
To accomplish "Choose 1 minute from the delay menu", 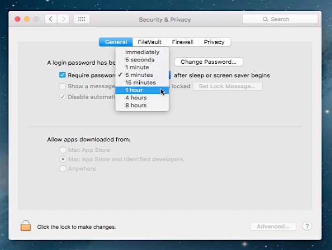I will click(x=142, y=68).
